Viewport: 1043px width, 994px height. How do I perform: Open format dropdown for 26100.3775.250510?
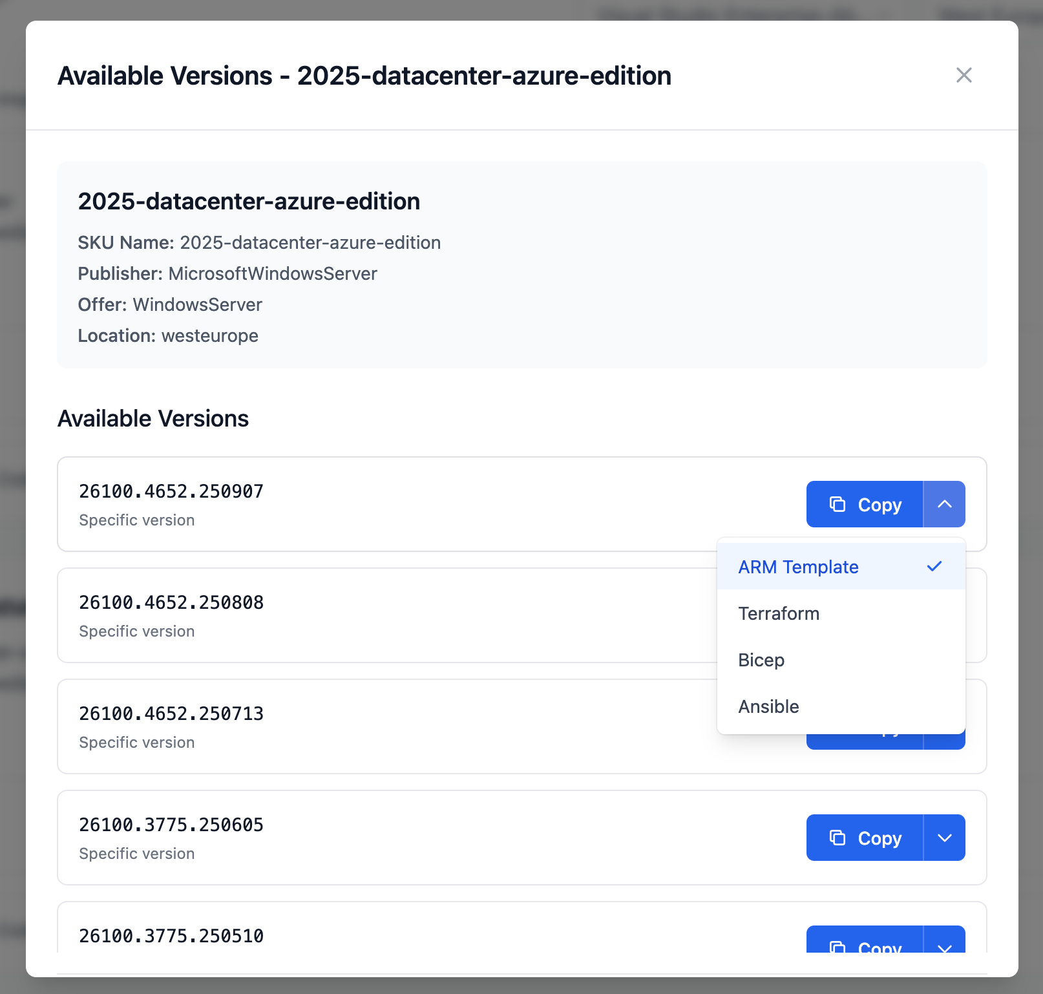[945, 940]
